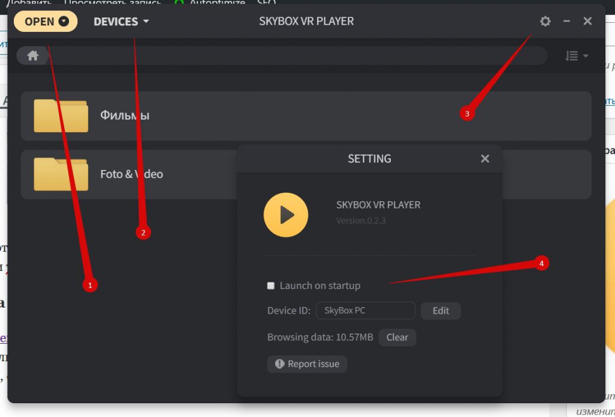
Task: Open the Foto & Video folder
Action: tap(130, 174)
